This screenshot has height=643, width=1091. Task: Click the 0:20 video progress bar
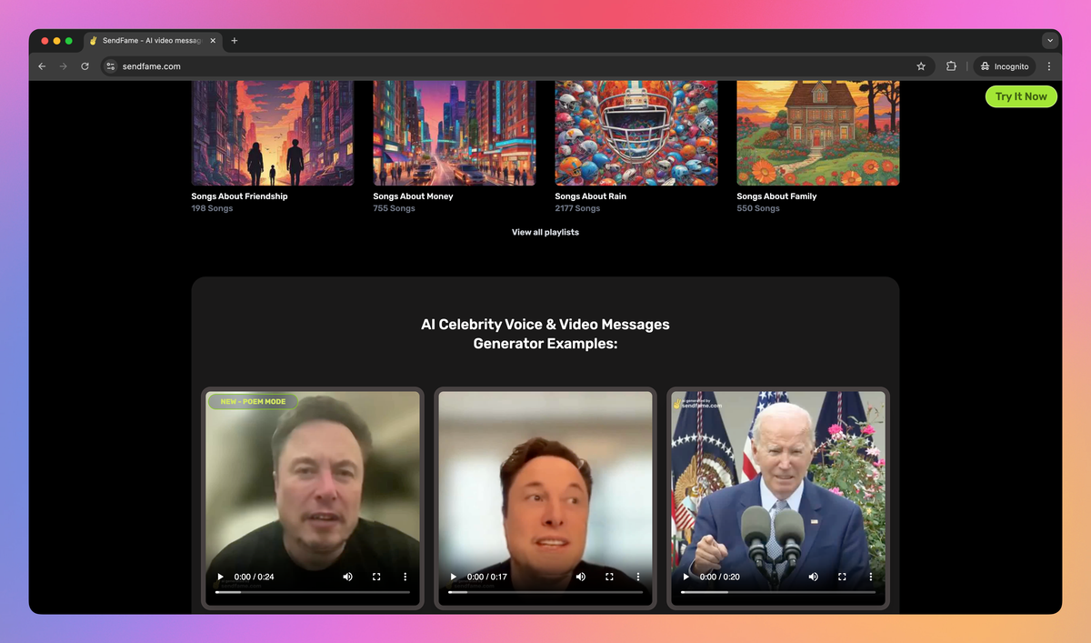point(778,592)
